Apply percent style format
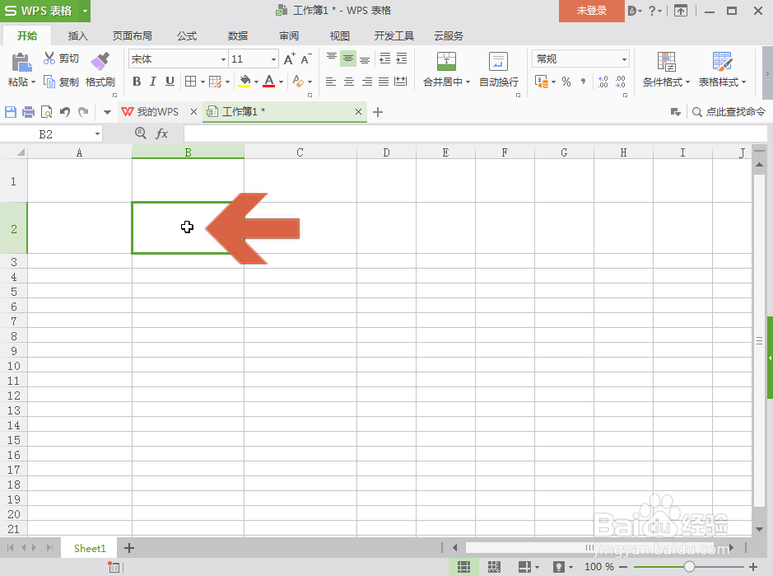 coord(566,82)
